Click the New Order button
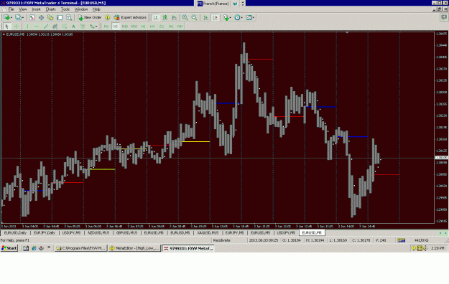 click(x=90, y=17)
